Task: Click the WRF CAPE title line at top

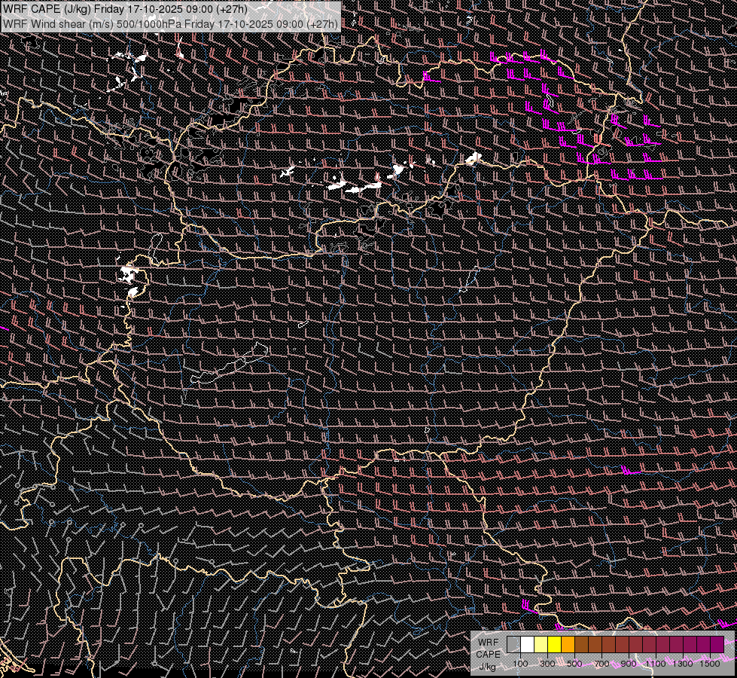Action: click(125, 8)
